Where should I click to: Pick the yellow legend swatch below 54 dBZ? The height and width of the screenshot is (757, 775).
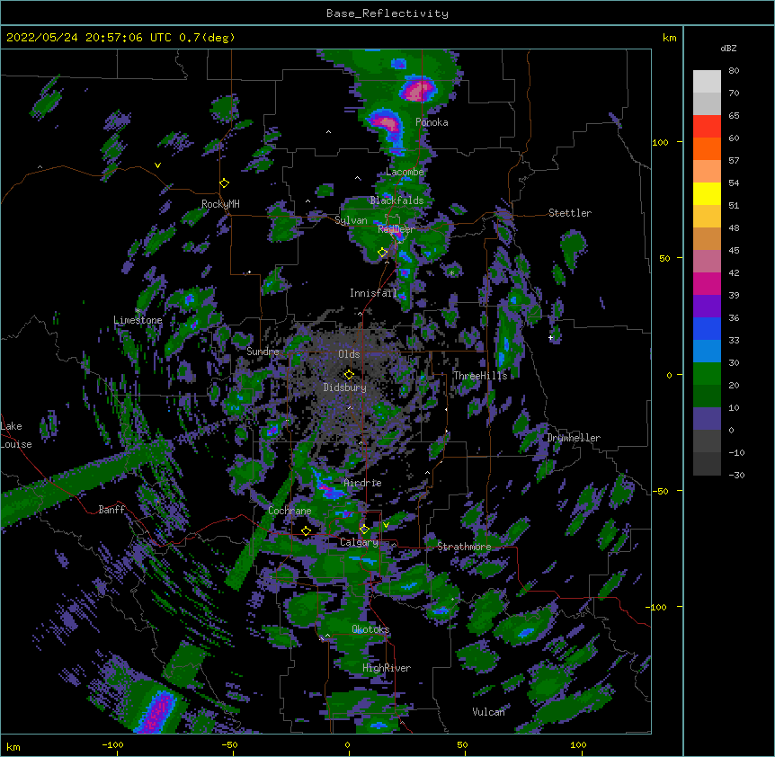pyautogui.click(x=707, y=193)
